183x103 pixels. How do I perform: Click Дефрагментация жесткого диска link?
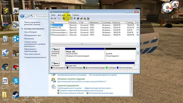tap(98, 88)
